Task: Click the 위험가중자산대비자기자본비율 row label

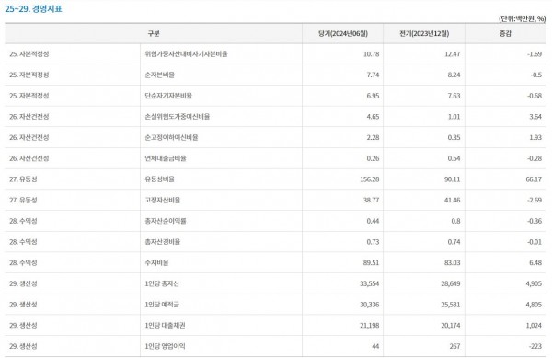Action: pos(186,54)
